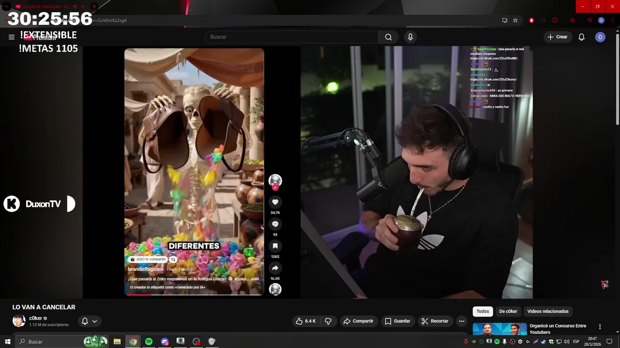Switch to Chrome in the taskbar

click(x=133, y=342)
